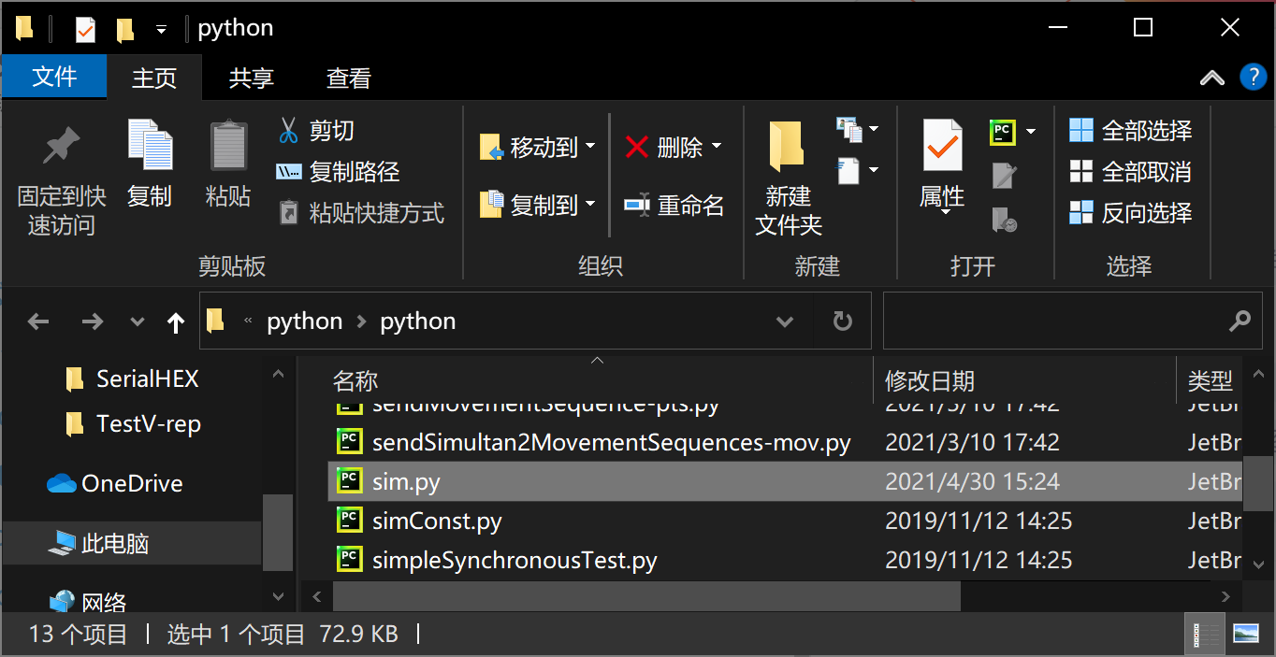Open easy access dropdown in 新建 group
The height and width of the screenshot is (657, 1276).
857,171
